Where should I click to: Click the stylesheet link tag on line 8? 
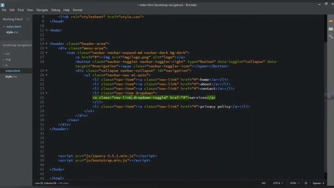(x=101, y=17)
